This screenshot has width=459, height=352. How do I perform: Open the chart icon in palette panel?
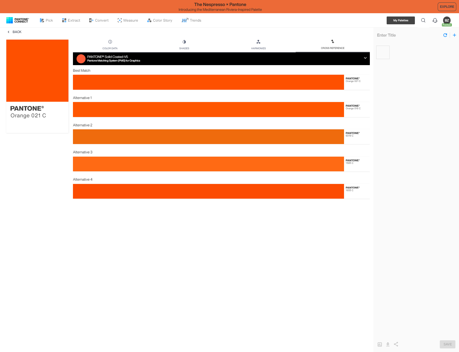coord(380,344)
